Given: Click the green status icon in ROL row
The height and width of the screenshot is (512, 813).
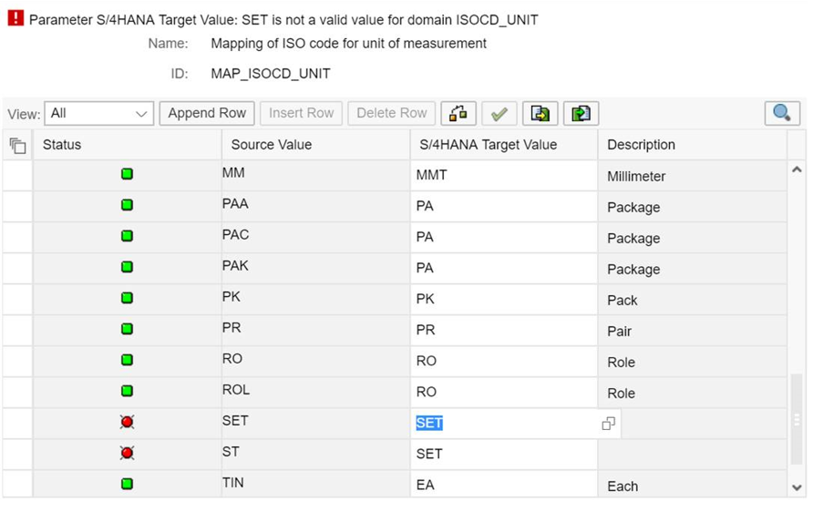Looking at the screenshot, I should [x=127, y=391].
